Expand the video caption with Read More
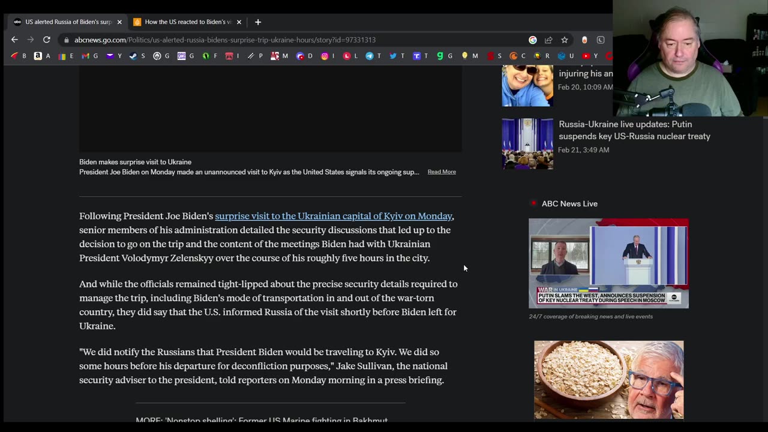This screenshot has height=432, width=768. pos(442,172)
